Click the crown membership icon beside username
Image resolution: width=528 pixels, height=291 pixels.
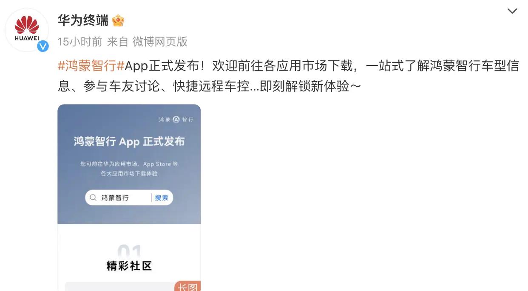pos(118,20)
